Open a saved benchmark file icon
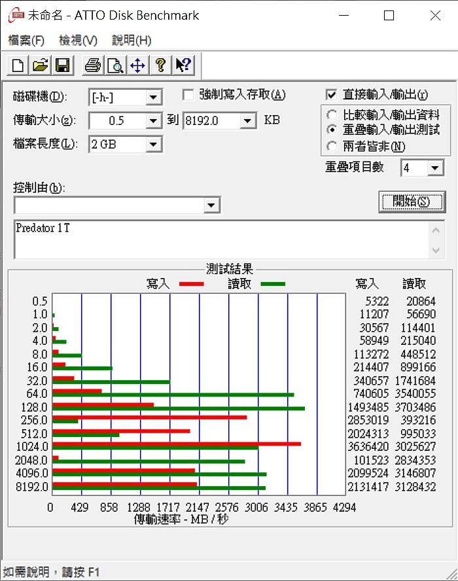This screenshot has width=458, height=581. (41, 65)
